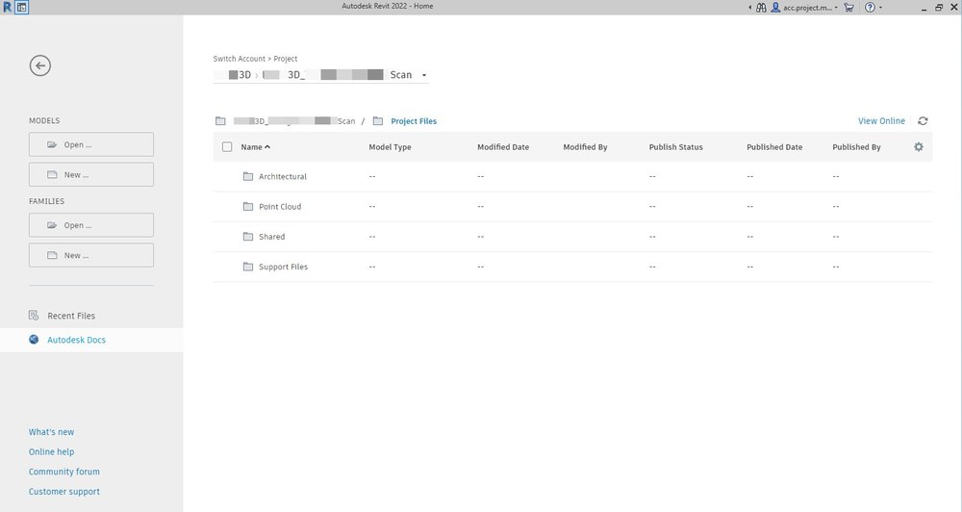This screenshot has height=512, width=962.
Task: Click the Home view icon beside Revit logo
Action: click(x=21, y=8)
